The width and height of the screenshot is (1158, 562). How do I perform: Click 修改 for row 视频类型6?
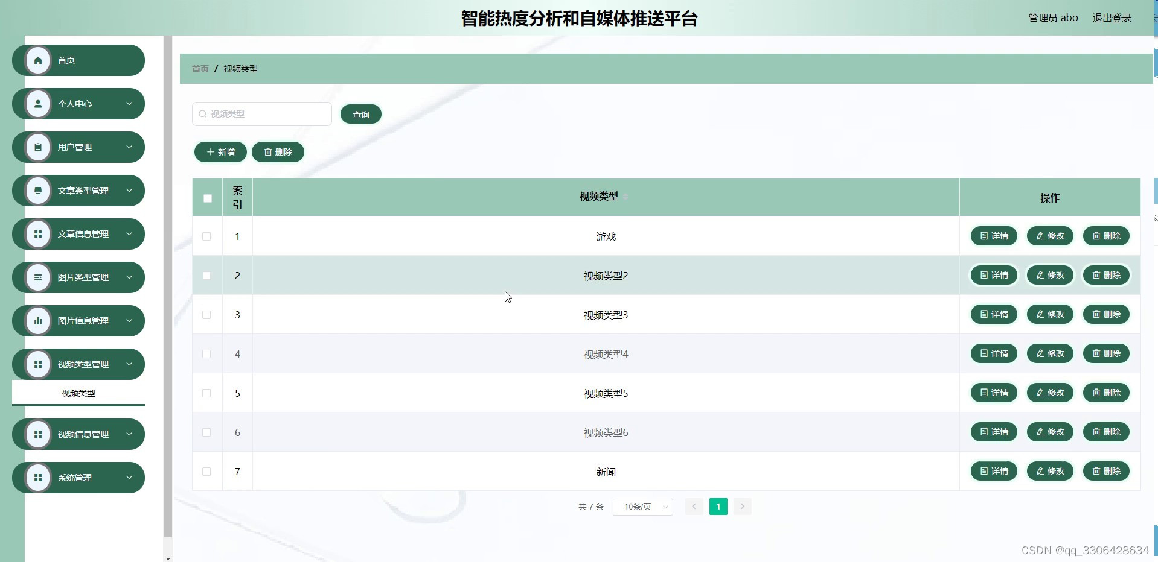[x=1051, y=432]
